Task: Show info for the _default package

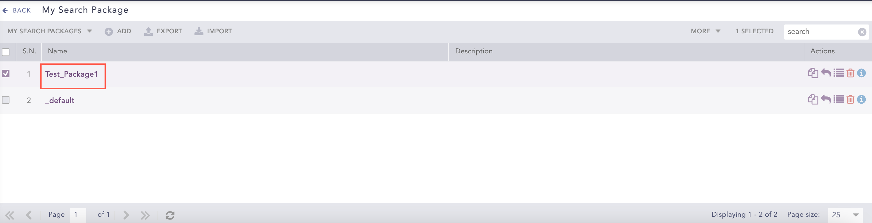Action: (x=861, y=100)
